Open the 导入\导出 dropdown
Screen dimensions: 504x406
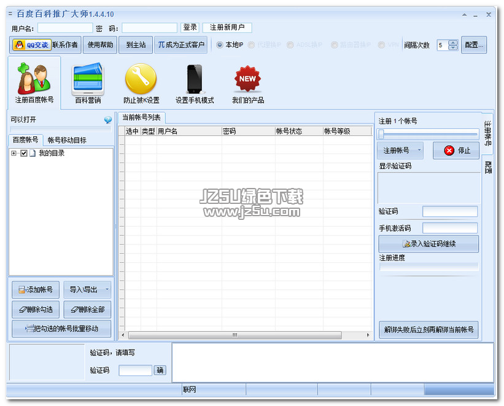point(107,289)
